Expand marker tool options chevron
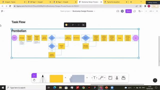 click(65, 78)
